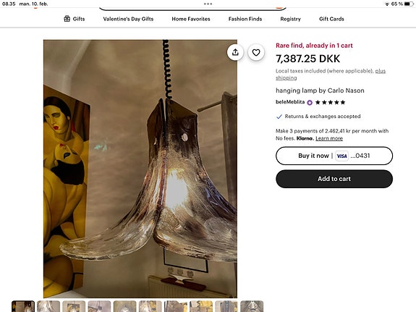Tap the battery indicator in status bar
The image size is (416, 312).
409,4
